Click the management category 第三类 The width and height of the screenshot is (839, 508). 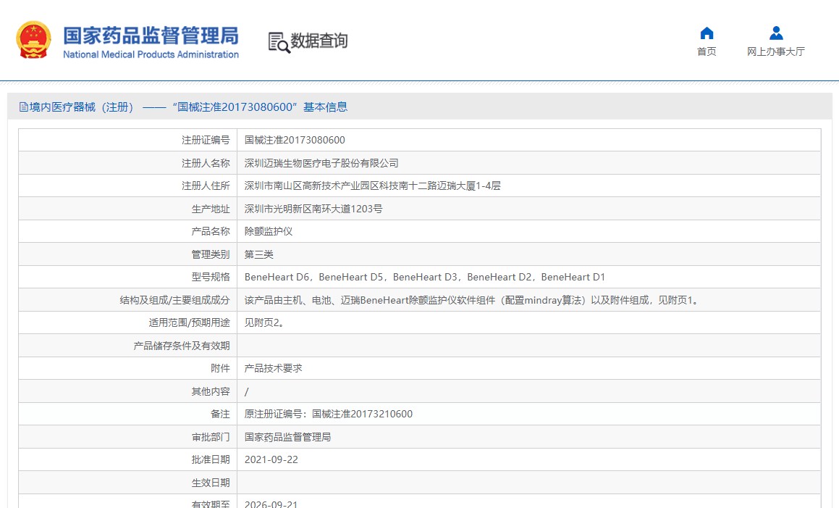[x=259, y=254]
